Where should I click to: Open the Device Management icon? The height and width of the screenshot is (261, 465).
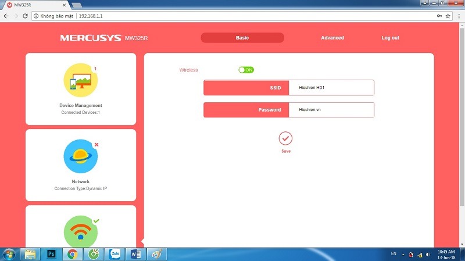81,80
